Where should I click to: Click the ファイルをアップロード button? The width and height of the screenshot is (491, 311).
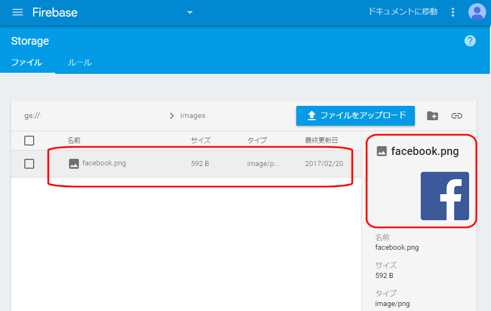[355, 115]
